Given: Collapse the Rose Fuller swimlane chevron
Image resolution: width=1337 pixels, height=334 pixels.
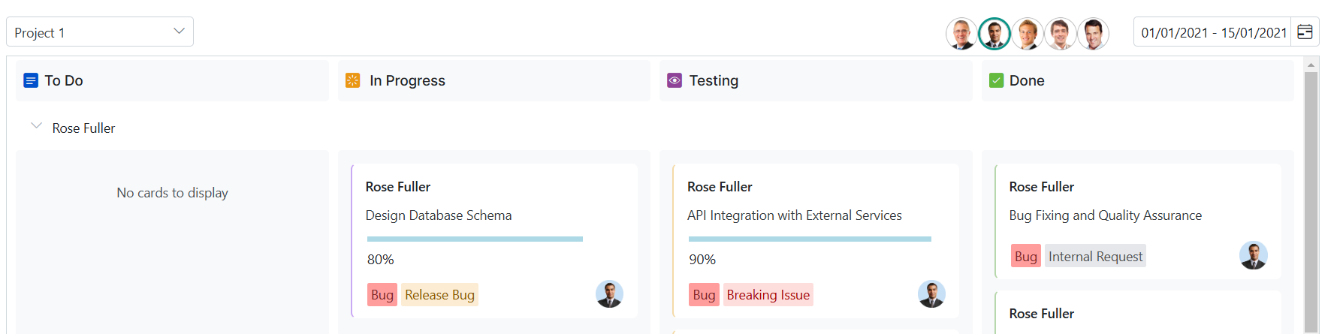Looking at the screenshot, I should tap(36, 126).
